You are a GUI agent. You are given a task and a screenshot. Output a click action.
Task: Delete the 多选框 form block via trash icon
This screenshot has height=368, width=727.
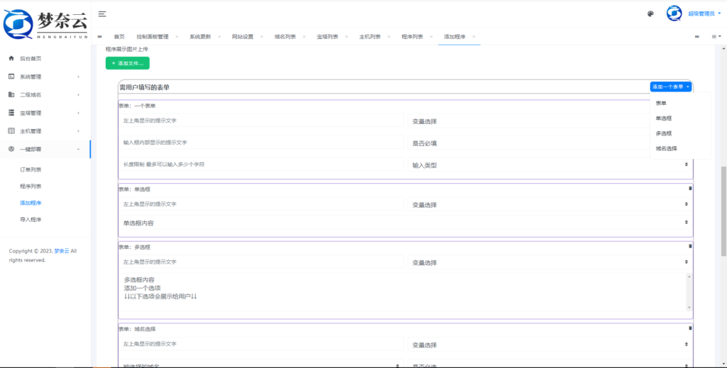689,246
